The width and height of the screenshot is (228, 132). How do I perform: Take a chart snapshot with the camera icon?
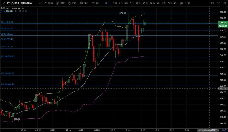tap(218, 3)
